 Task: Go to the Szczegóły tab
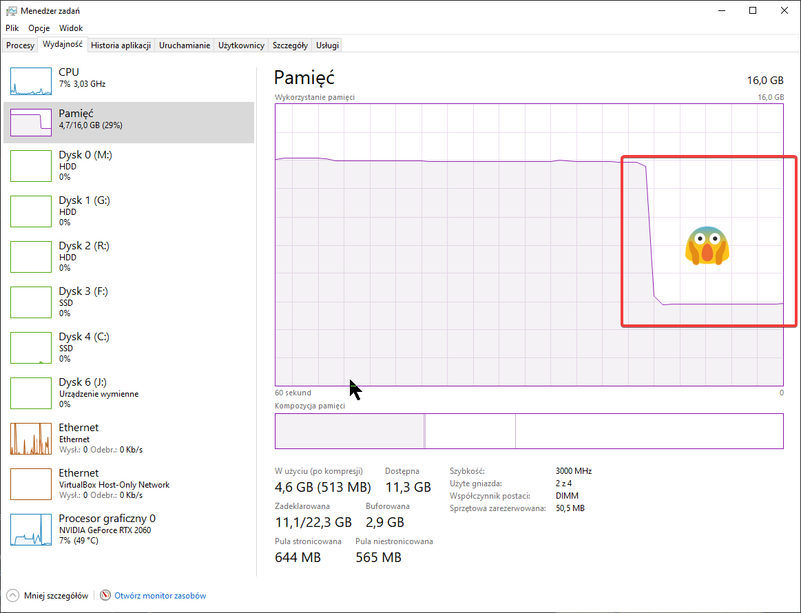pyautogui.click(x=290, y=45)
